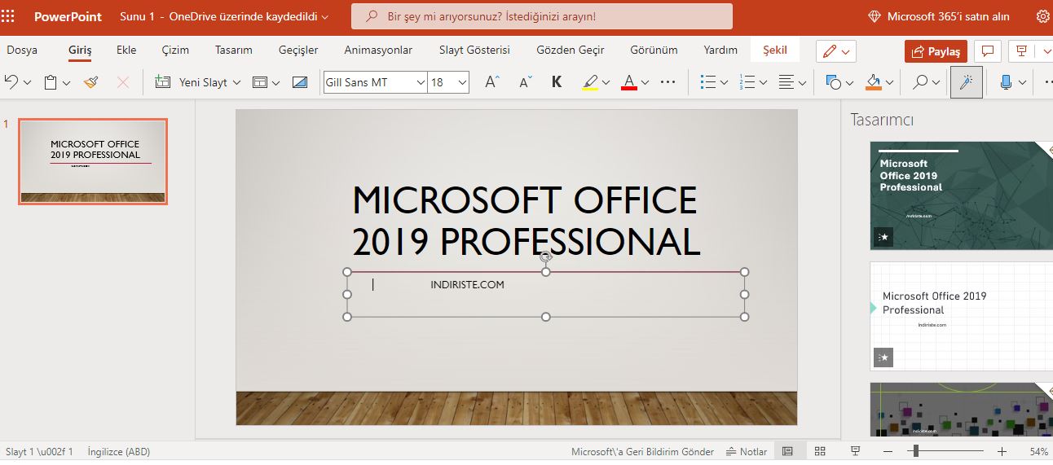This screenshot has width=1053, height=465.
Task: Open the Slayt Gösterisi tab
Action: [474, 50]
